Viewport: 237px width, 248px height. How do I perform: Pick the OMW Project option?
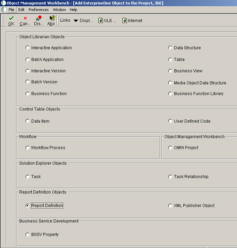click(x=170, y=148)
